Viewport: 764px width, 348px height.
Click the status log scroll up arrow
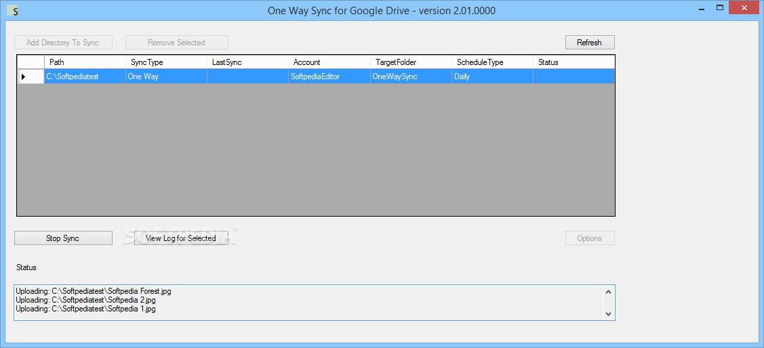(608, 292)
